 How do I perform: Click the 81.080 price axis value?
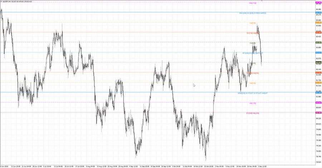point(318,97)
